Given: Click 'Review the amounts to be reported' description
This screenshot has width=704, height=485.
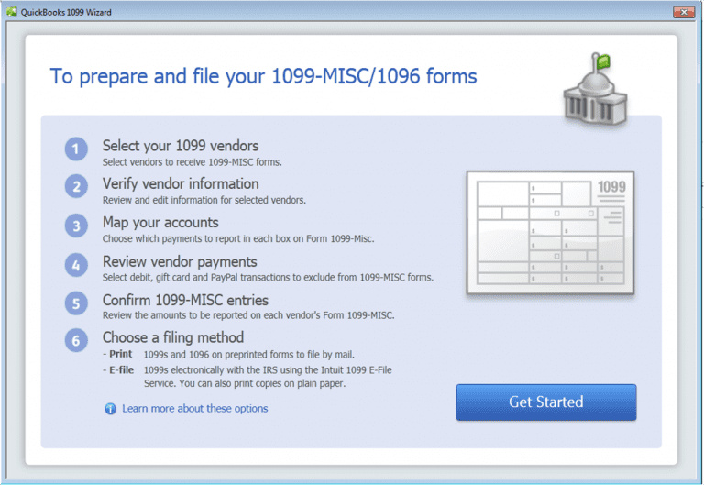Looking at the screenshot, I should point(248,315).
